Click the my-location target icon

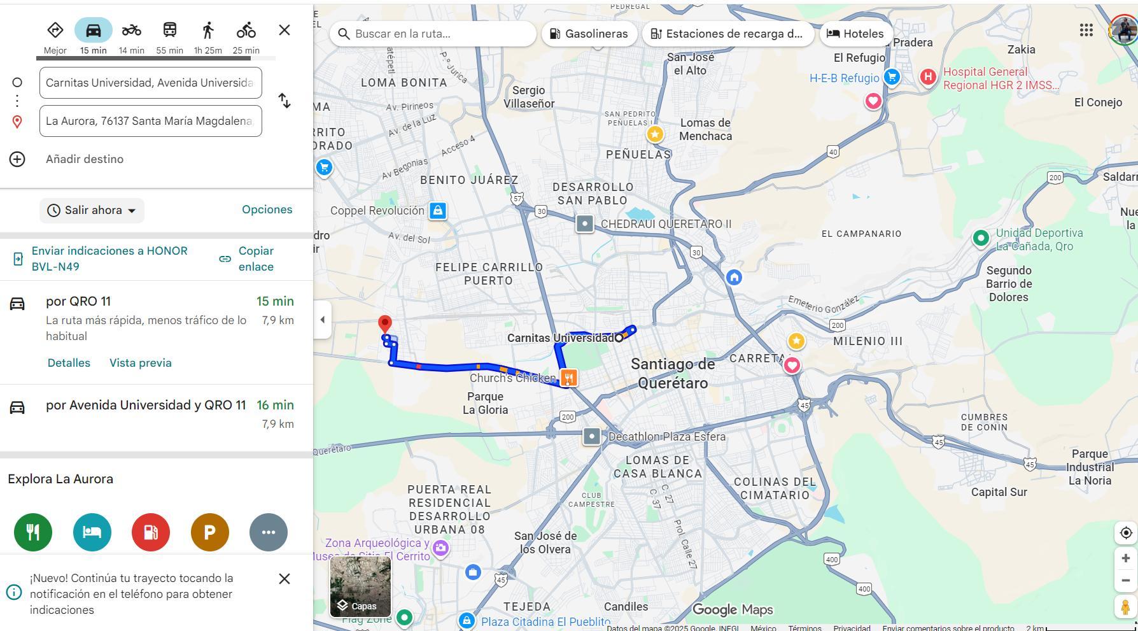tap(1125, 533)
